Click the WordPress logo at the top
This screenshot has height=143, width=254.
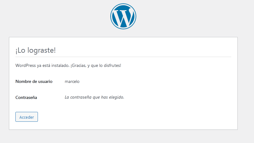123,16
